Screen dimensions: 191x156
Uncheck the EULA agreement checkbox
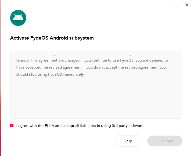(x=12, y=125)
